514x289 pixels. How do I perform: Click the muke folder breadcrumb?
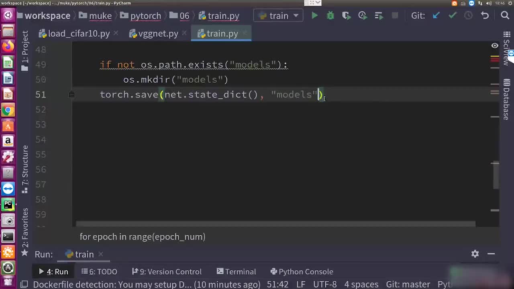point(96,16)
